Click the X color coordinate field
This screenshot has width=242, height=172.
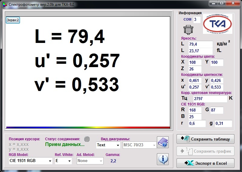click(x=195, y=62)
